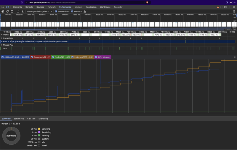
Task: Bookmark the page with the bookmark icon
Action: tap(22, 2)
